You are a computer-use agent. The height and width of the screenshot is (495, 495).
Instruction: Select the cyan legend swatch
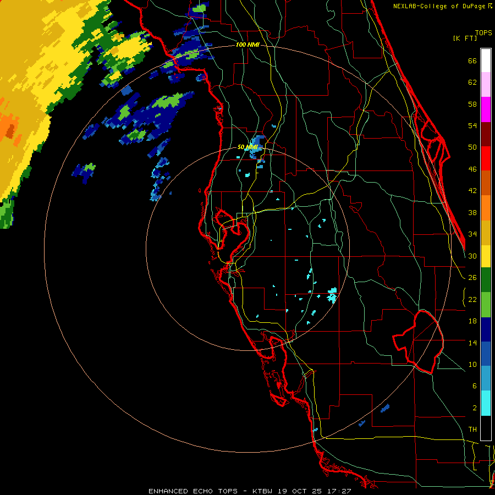pyautogui.click(x=486, y=403)
